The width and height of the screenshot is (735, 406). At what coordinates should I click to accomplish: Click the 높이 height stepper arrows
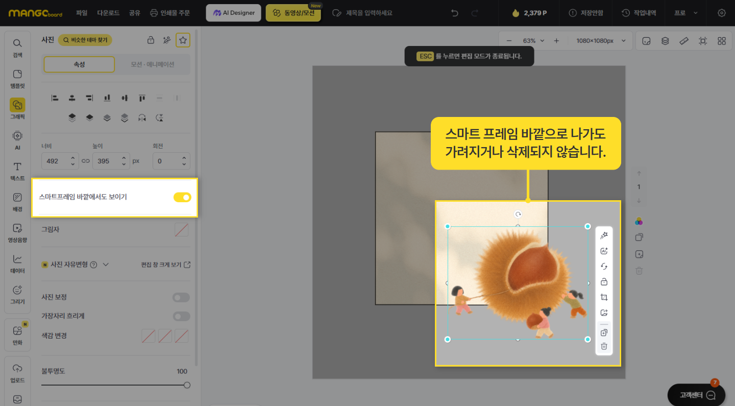tap(124, 161)
